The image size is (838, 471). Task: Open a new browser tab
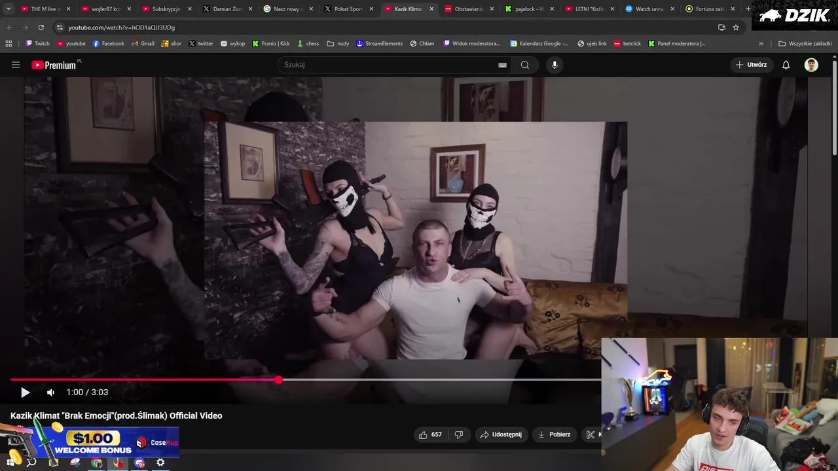coord(748,9)
